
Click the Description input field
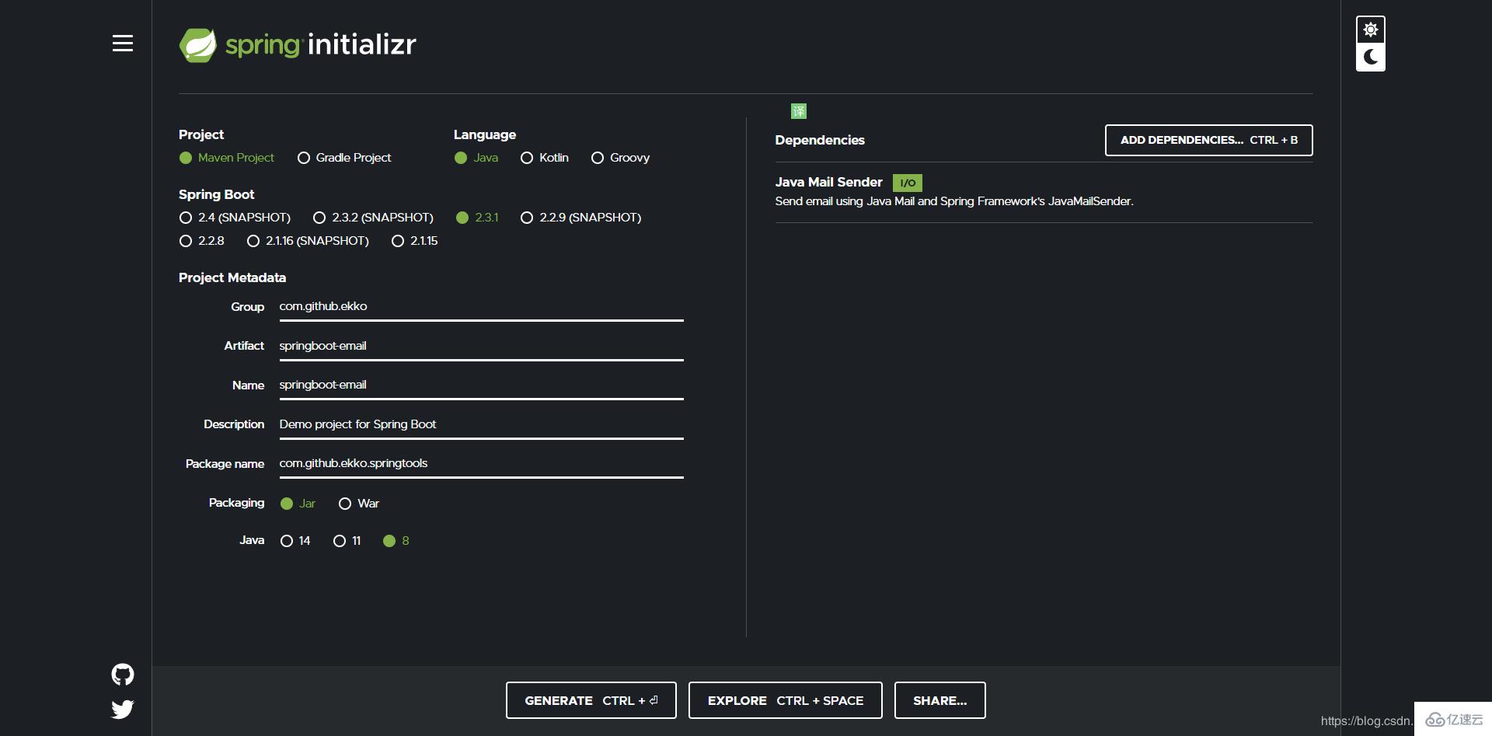[x=481, y=424]
